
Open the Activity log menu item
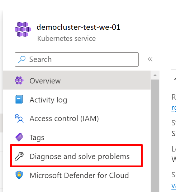click(77, 100)
